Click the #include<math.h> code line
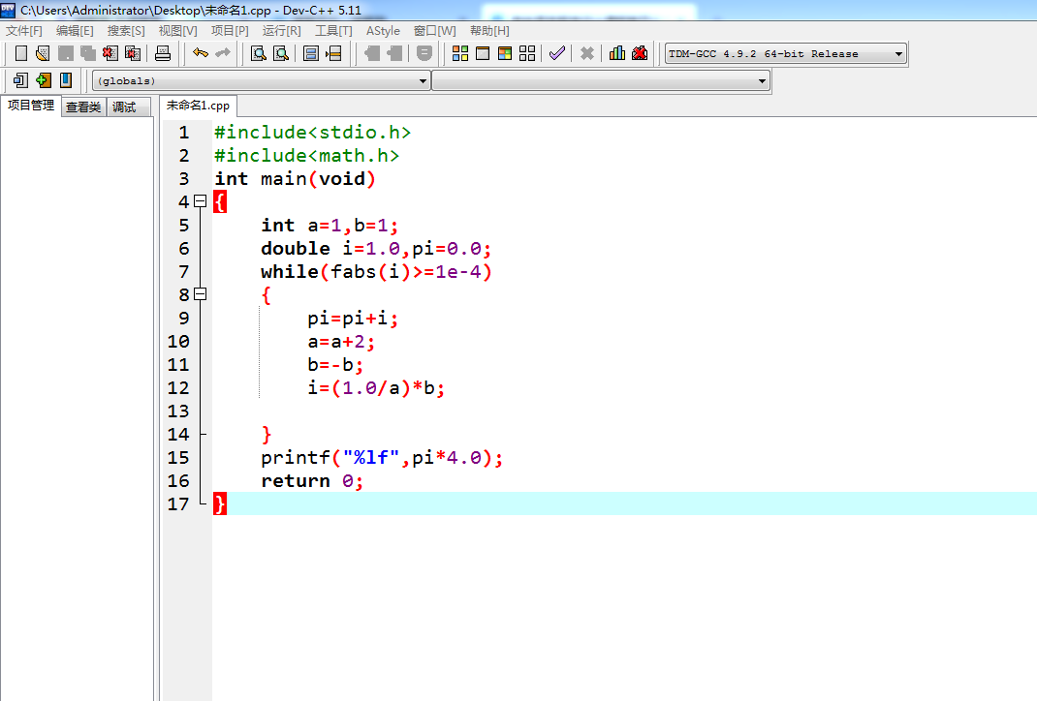The image size is (1037, 701). tap(306, 155)
